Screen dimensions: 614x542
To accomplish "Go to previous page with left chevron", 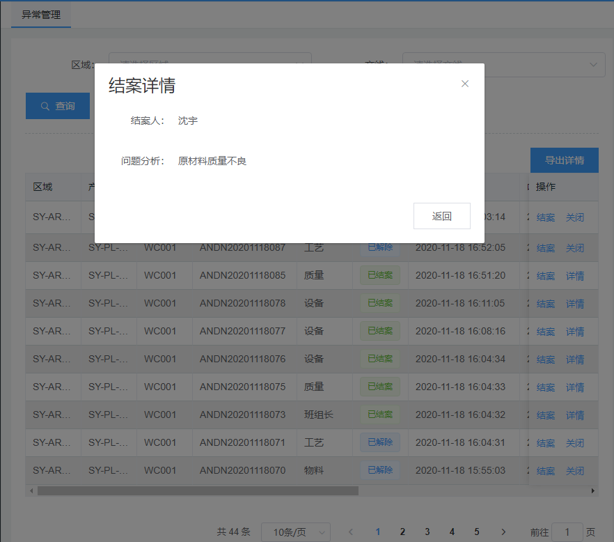I will [x=352, y=532].
